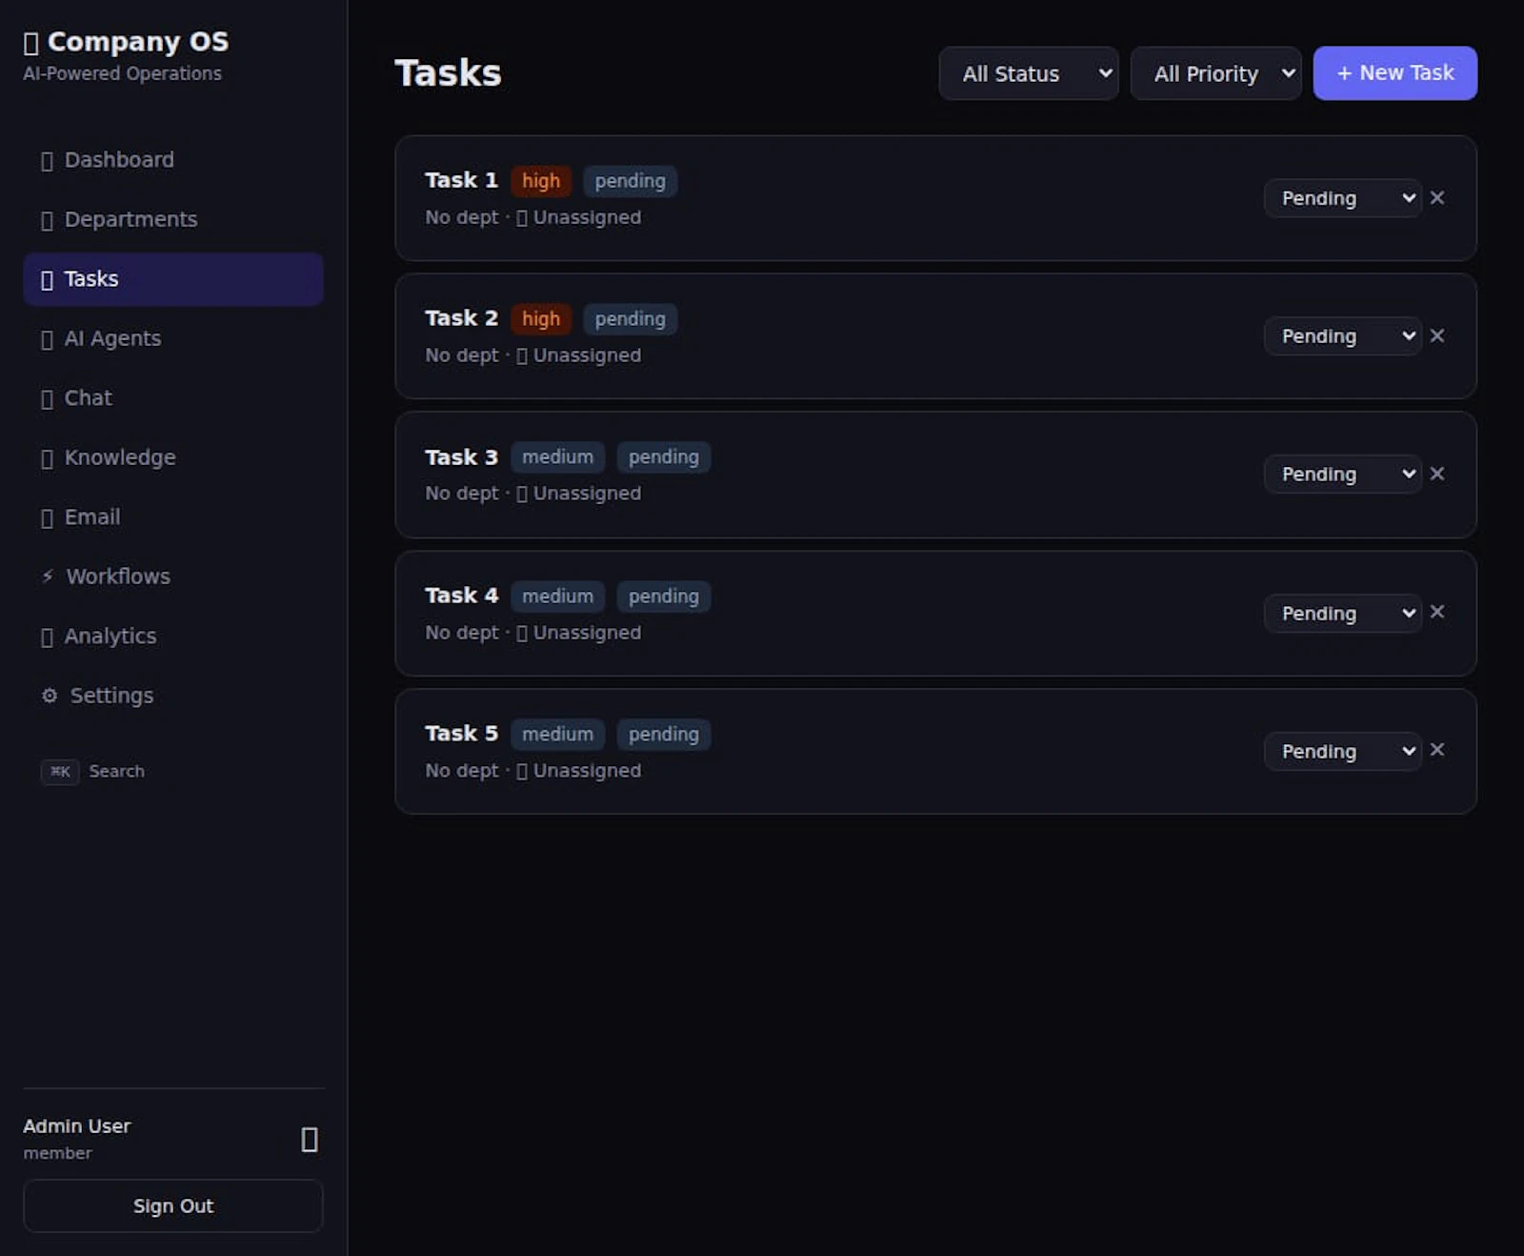Click the ⌘K shortcut badge
The width and height of the screenshot is (1524, 1256).
(60, 771)
